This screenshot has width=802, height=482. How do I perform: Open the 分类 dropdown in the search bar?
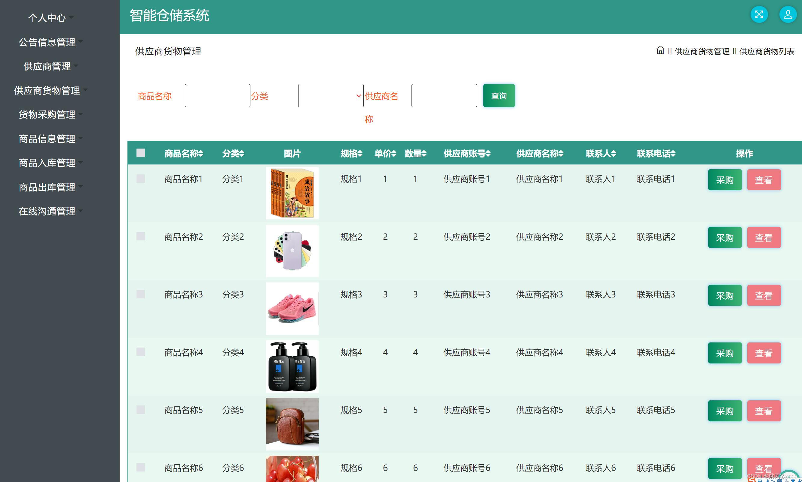click(330, 95)
